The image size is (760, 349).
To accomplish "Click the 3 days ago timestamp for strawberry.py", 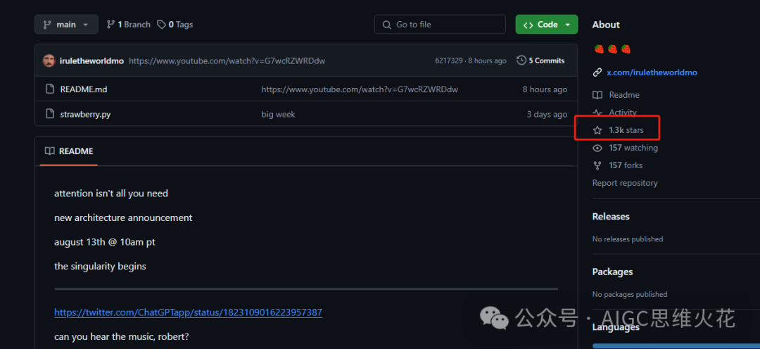I will pos(547,115).
